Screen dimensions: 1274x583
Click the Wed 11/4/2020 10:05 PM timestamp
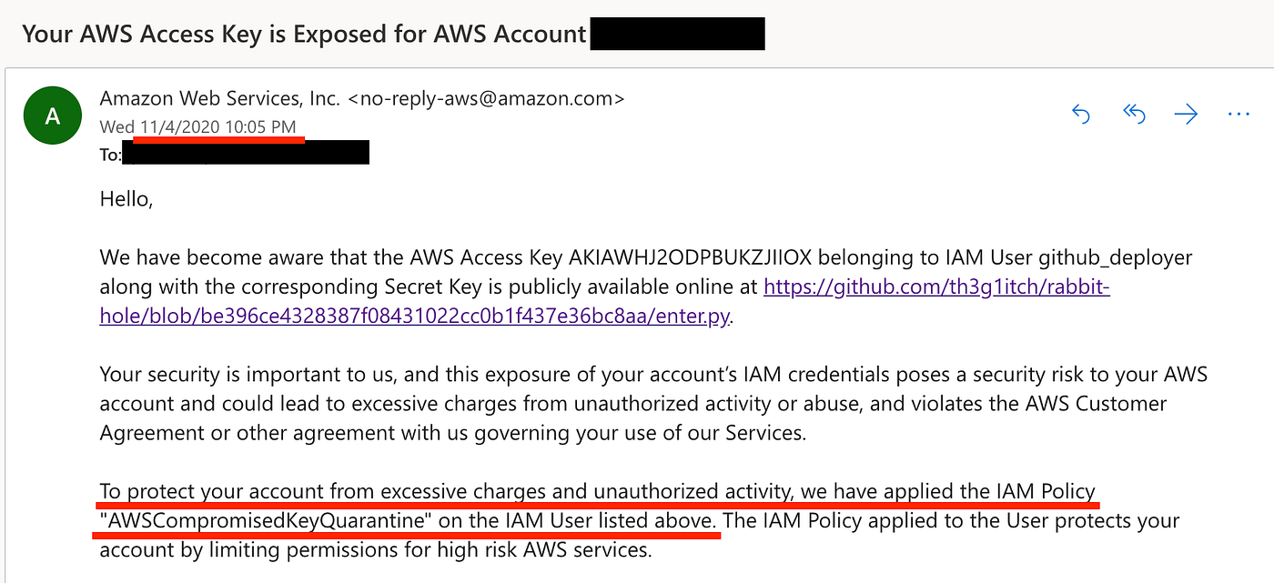click(x=197, y=126)
